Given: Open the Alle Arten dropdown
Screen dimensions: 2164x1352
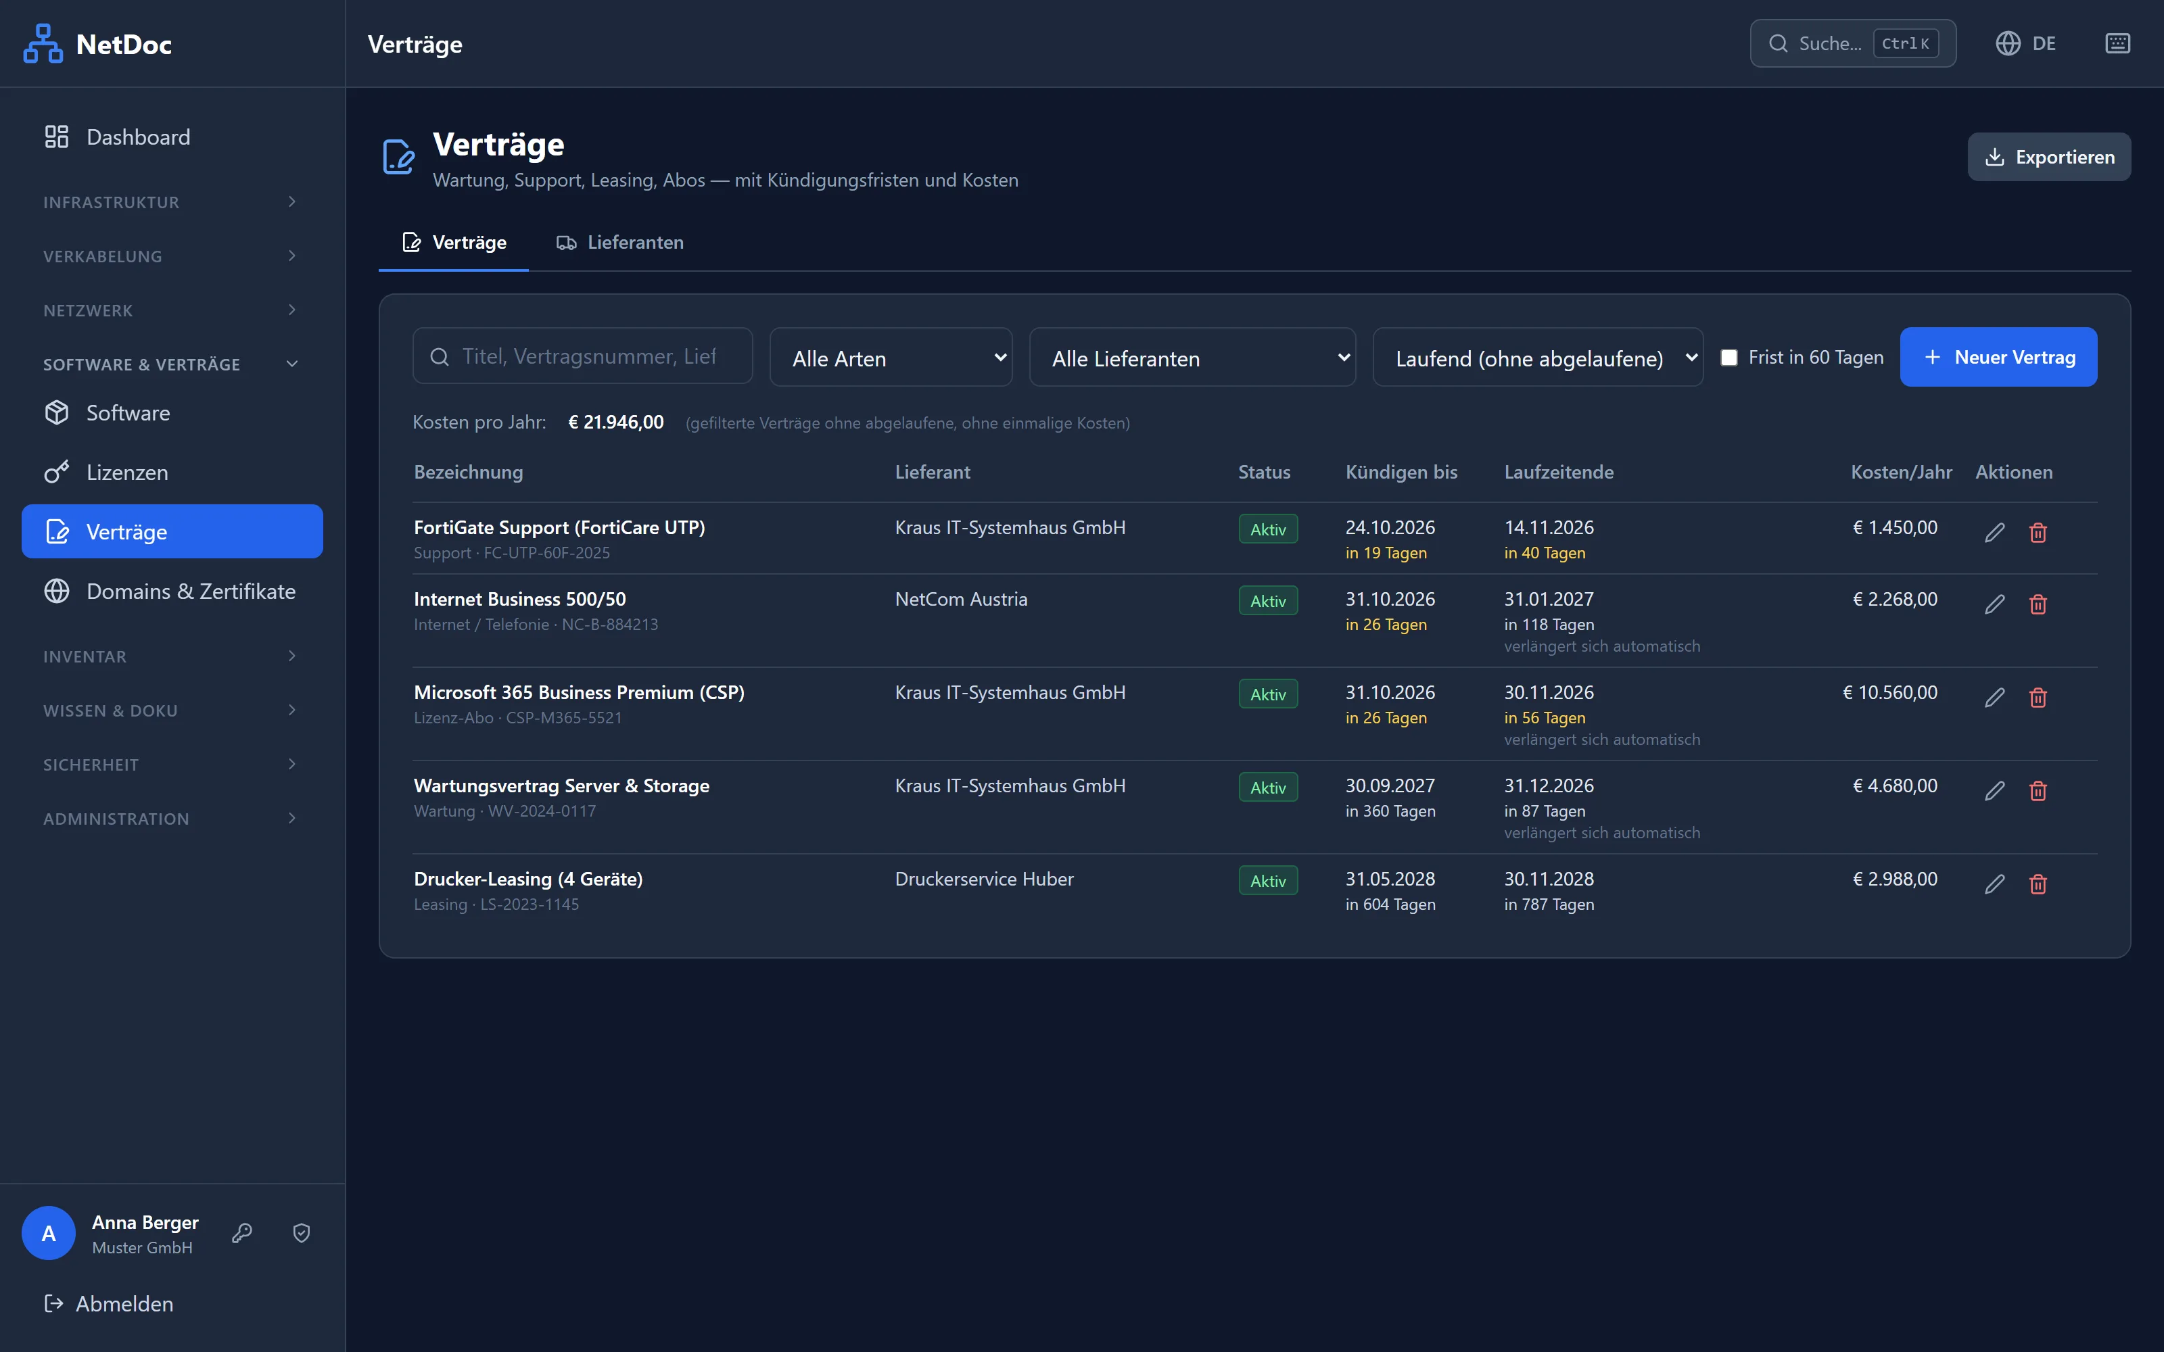Looking at the screenshot, I should [x=891, y=358].
